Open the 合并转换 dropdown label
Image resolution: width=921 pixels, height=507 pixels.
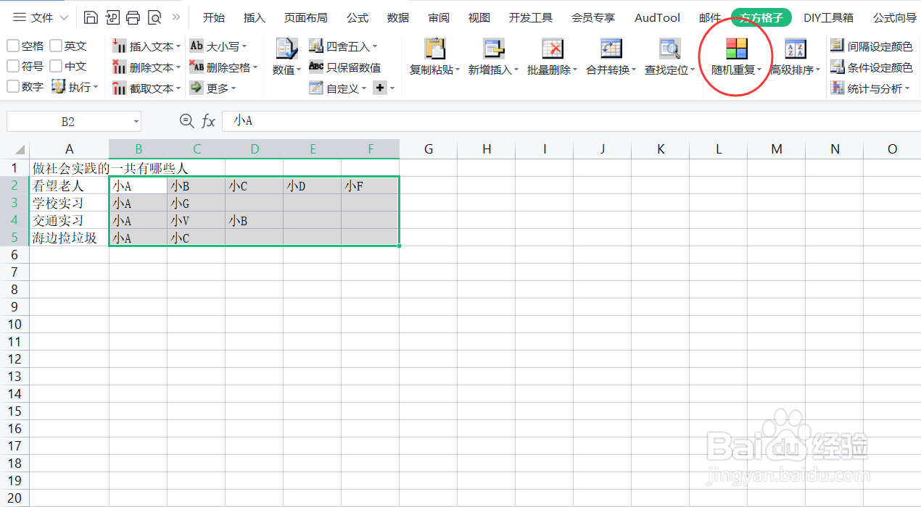(x=611, y=70)
